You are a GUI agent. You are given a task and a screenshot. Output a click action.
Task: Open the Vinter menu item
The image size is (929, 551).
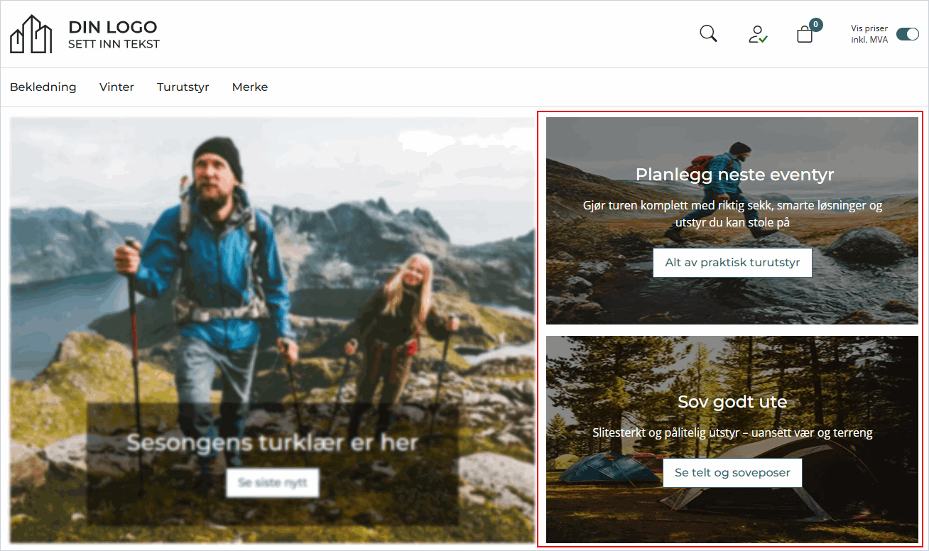click(x=116, y=87)
